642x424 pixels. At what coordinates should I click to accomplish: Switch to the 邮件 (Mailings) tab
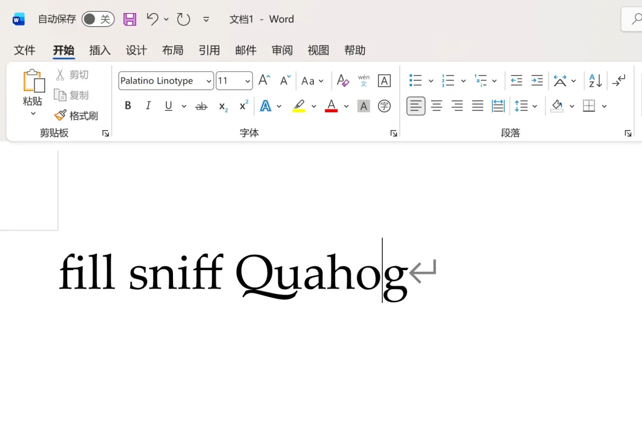click(x=246, y=50)
